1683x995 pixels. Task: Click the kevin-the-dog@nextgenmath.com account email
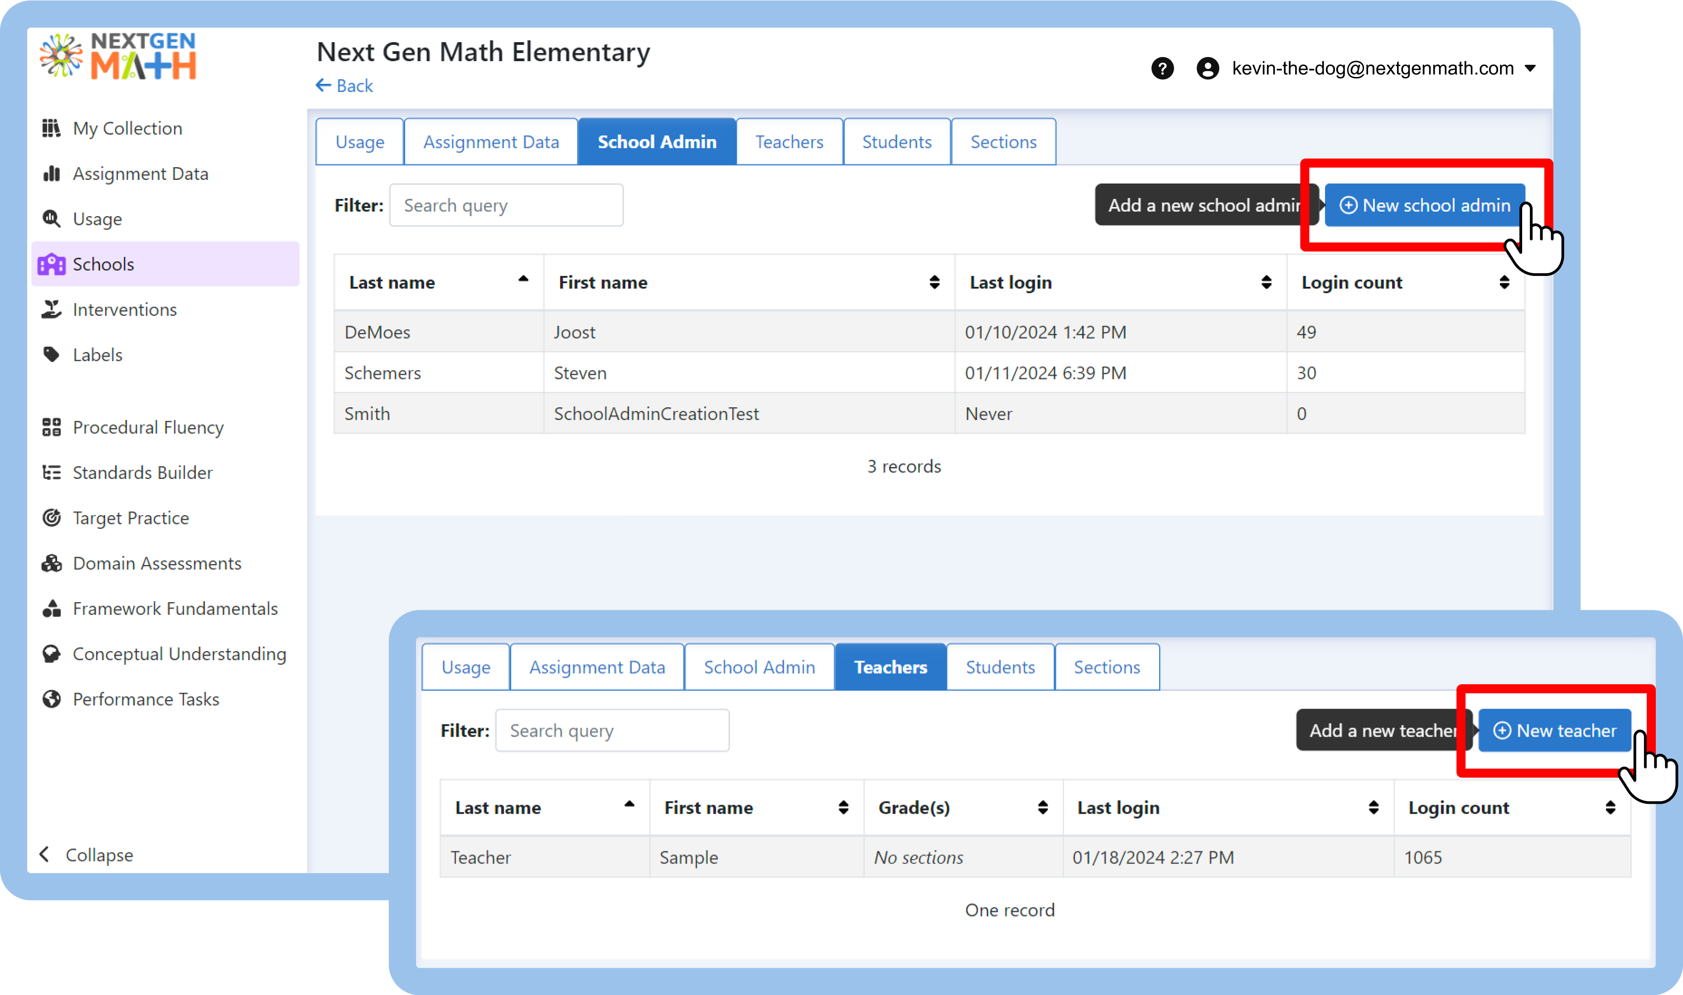(1373, 68)
